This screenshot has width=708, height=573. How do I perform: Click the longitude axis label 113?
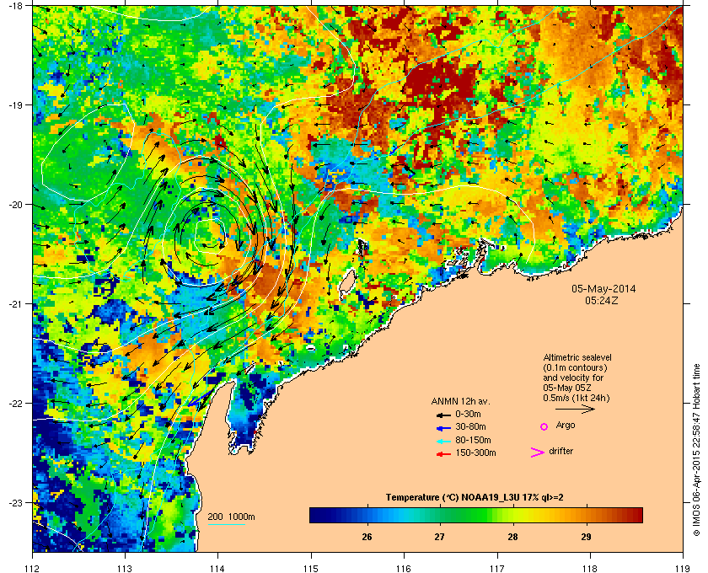(x=125, y=568)
